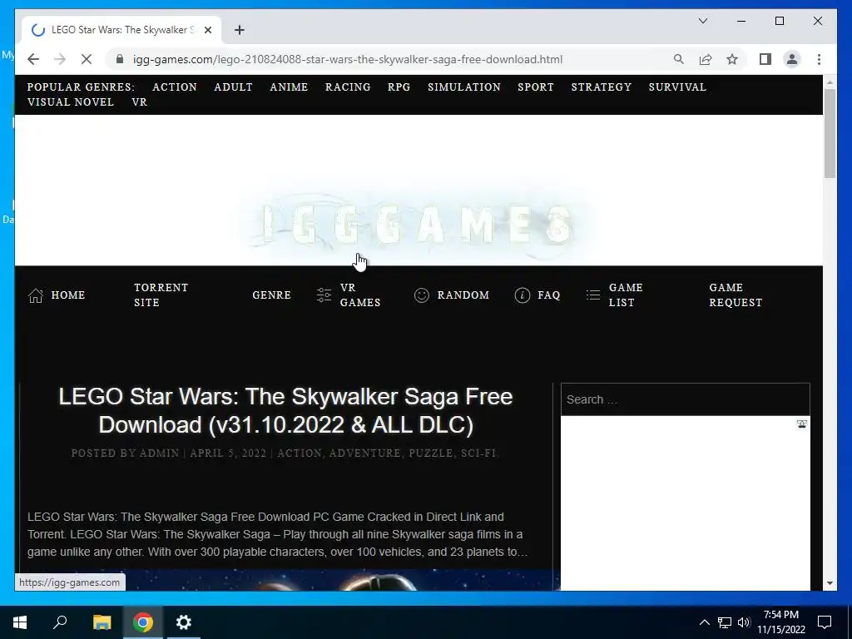Open the taskbar clock and date
Image resolution: width=852 pixels, height=639 pixels.
click(x=781, y=622)
